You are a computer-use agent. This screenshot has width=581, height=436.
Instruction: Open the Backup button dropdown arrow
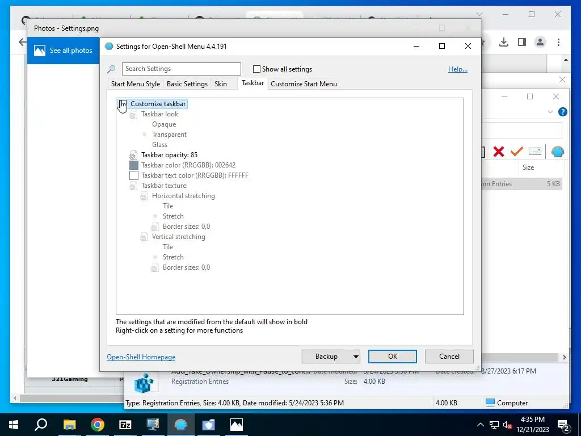[355, 357]
